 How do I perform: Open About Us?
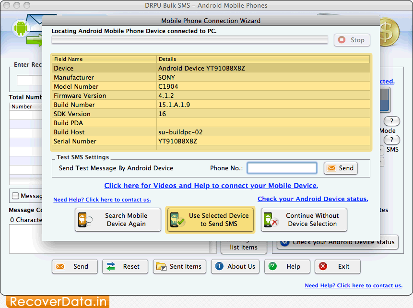click(x=235, y=267)
